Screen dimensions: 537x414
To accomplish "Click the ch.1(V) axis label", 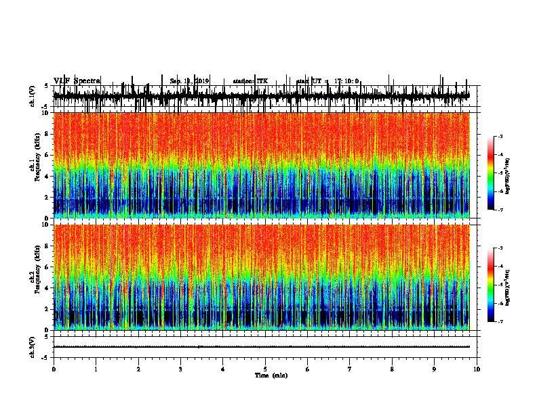I will point(33,96).
